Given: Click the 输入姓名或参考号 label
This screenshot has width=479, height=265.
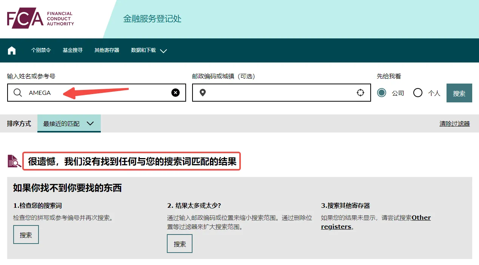Looking at the screenshot, I should tap(31, 76).
